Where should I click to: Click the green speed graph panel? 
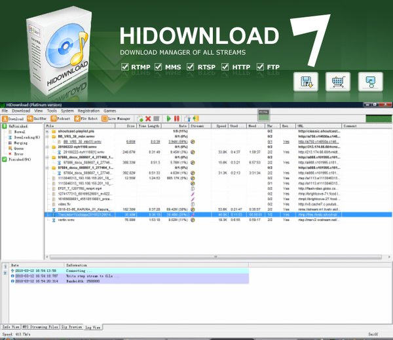(x=379, y=118)
